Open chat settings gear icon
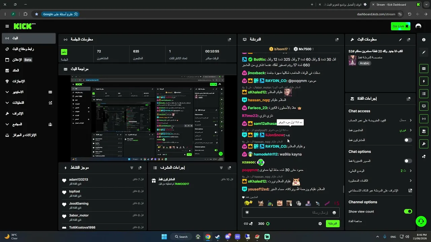Image resolution: width=431 pixels, height=242 pixels. [x=320, y=224]
